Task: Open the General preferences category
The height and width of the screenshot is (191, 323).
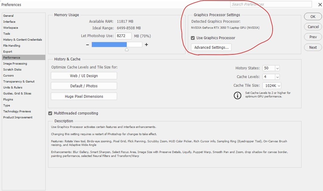Action: [x=9, y=16]
